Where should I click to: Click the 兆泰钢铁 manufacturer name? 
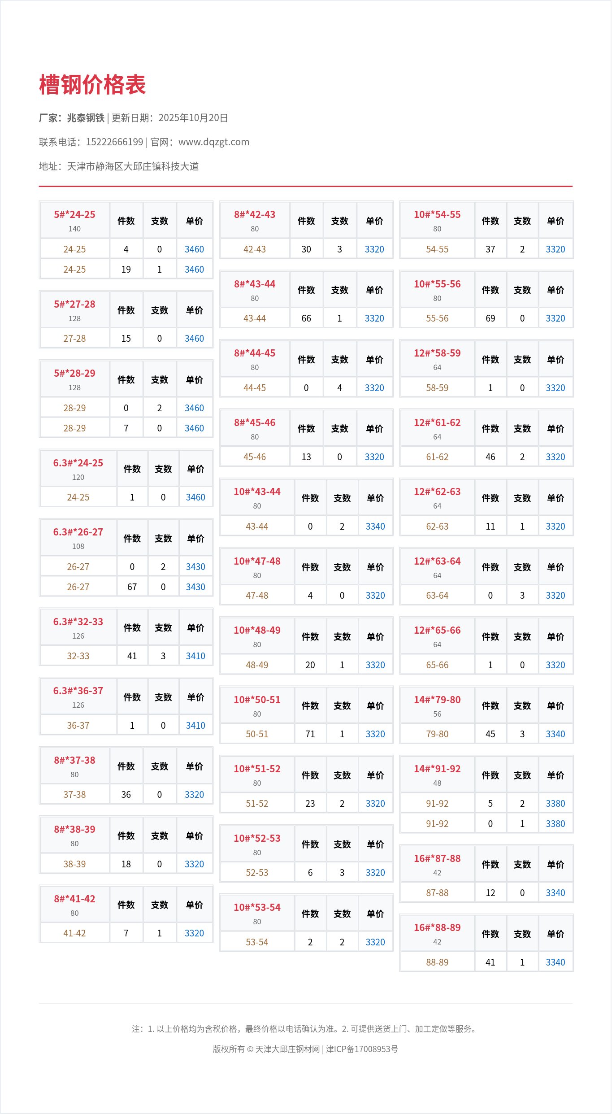(86, 118)
